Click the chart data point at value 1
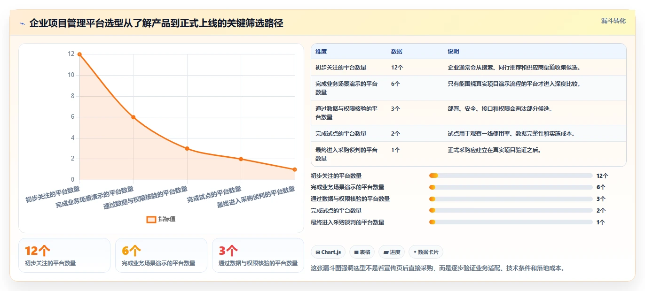 tap(295, 169)
